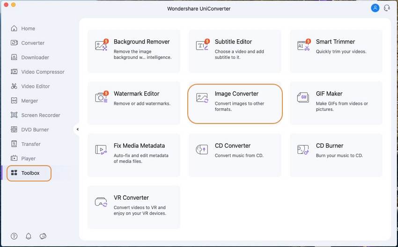Screen dimensions: 398x247
Task: Click the Background Remover tool icon
Action: click(x=102, y=45)
